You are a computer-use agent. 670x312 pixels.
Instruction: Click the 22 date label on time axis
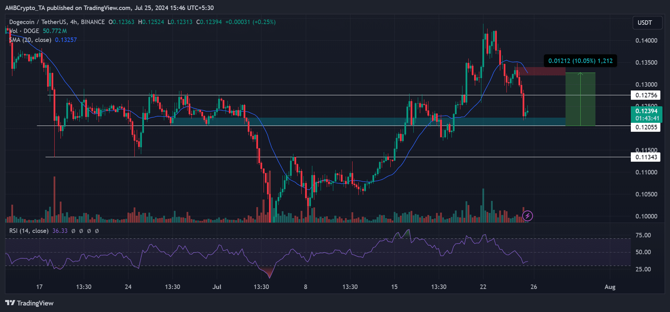point(483,287)
